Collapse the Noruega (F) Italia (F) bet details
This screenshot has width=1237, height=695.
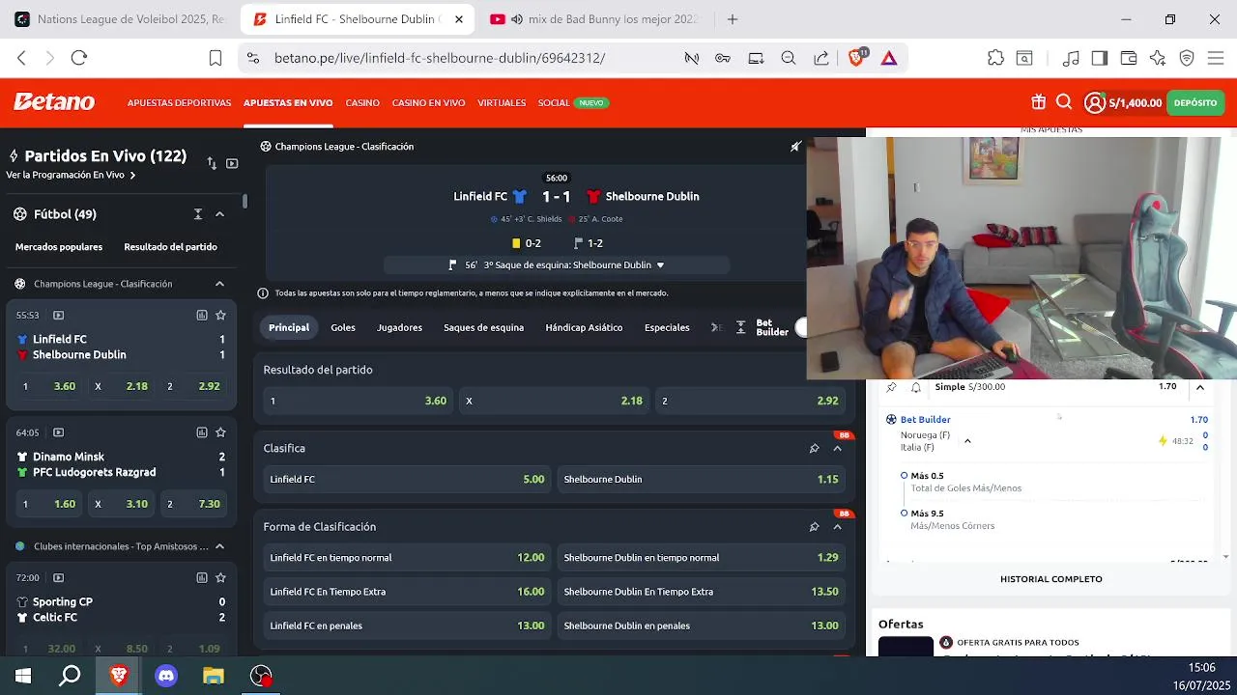(x=967, y=441)
